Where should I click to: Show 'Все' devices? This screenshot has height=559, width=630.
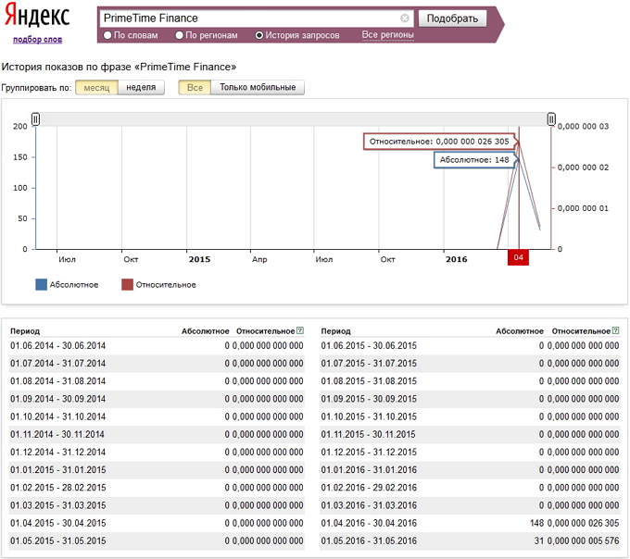[x=195, y=88]
